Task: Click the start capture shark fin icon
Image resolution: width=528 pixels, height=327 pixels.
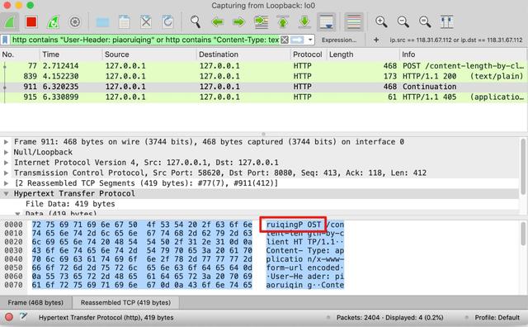Action: (x=10, y=22)
